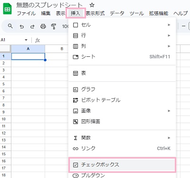Expand the 画像 submenu
The image size is (190, 178).
tap(122, 111)
